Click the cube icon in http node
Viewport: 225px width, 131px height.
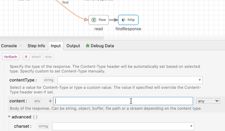point(124,20)
